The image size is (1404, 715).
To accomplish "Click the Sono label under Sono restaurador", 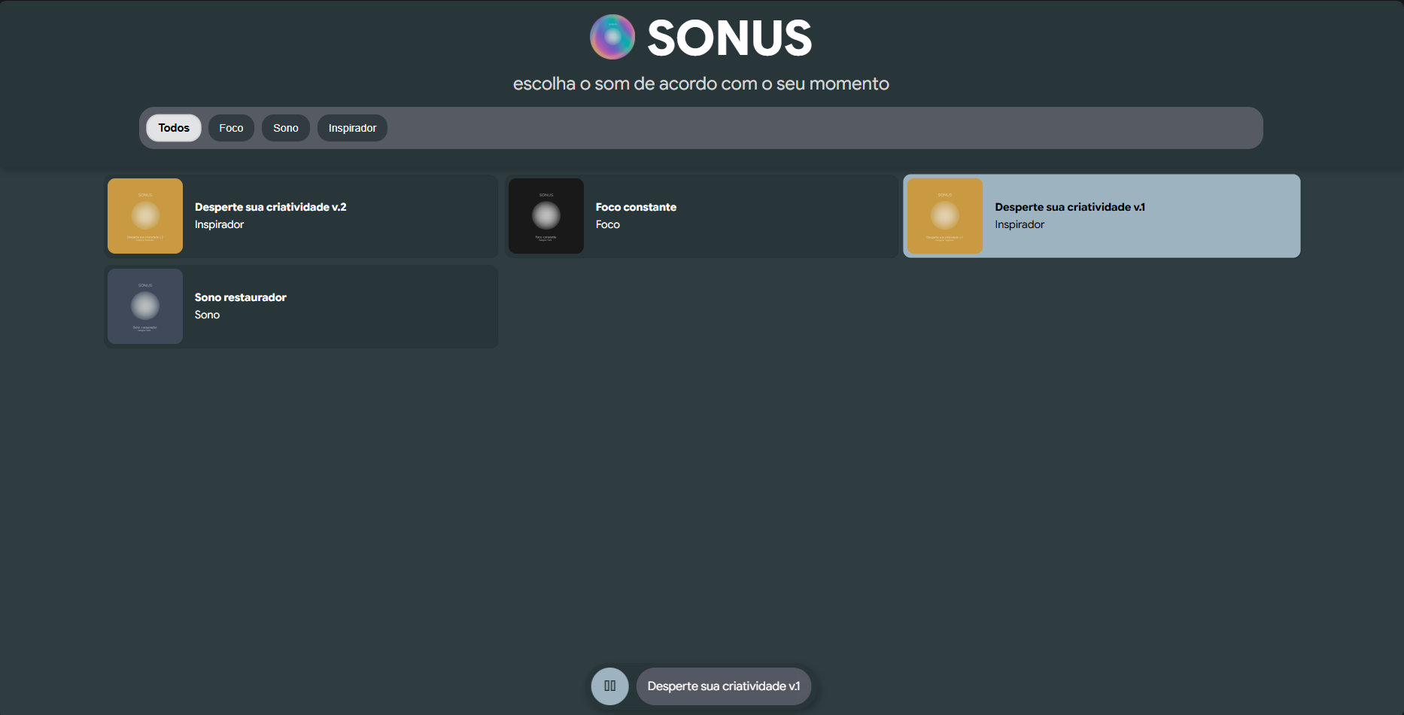I will point(207,315).
